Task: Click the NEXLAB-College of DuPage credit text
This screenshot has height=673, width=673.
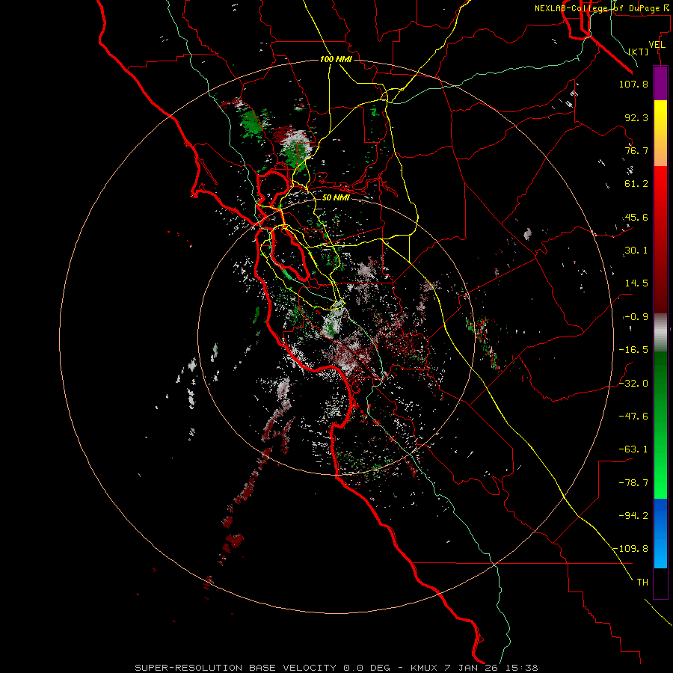Action: [x=602, y=8]
